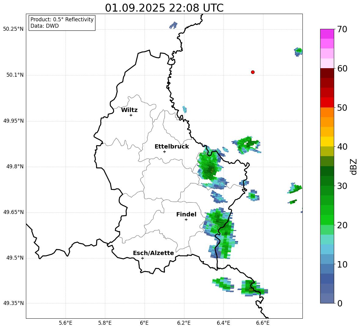The height and width of the screenshot is (329, 361).
Task: Click the colorbar tick label 70
Action: [x=342, y=29]
